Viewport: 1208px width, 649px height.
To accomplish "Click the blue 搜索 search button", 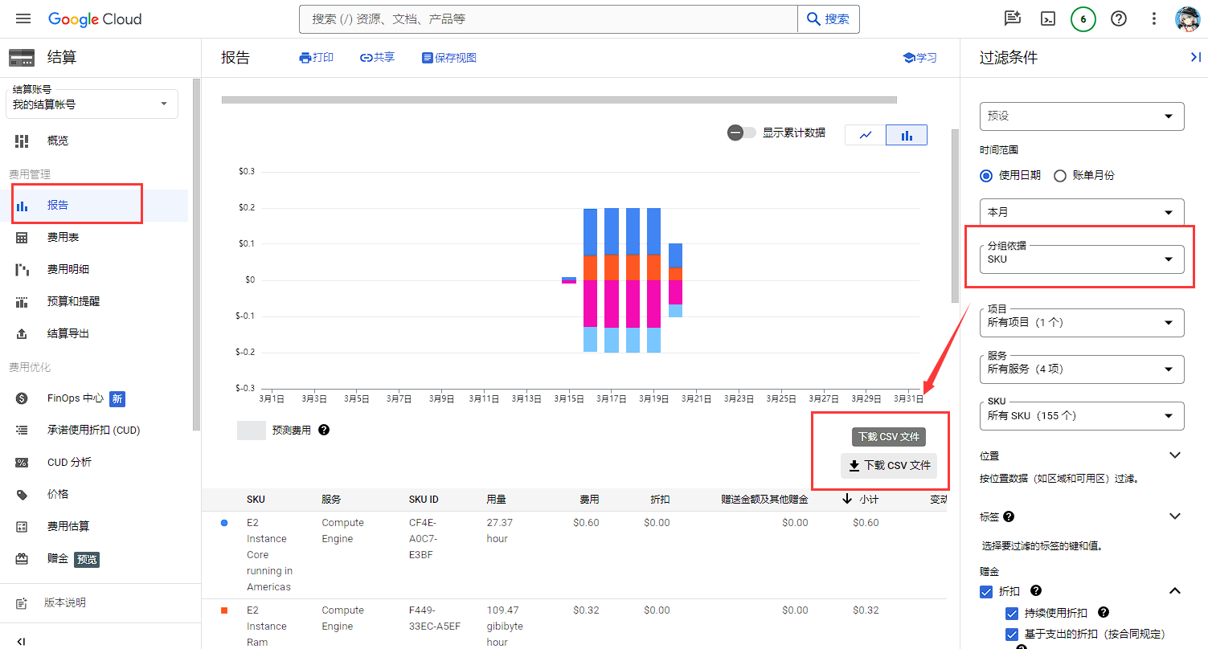I will pyautogui.click(x=828, y=18).
